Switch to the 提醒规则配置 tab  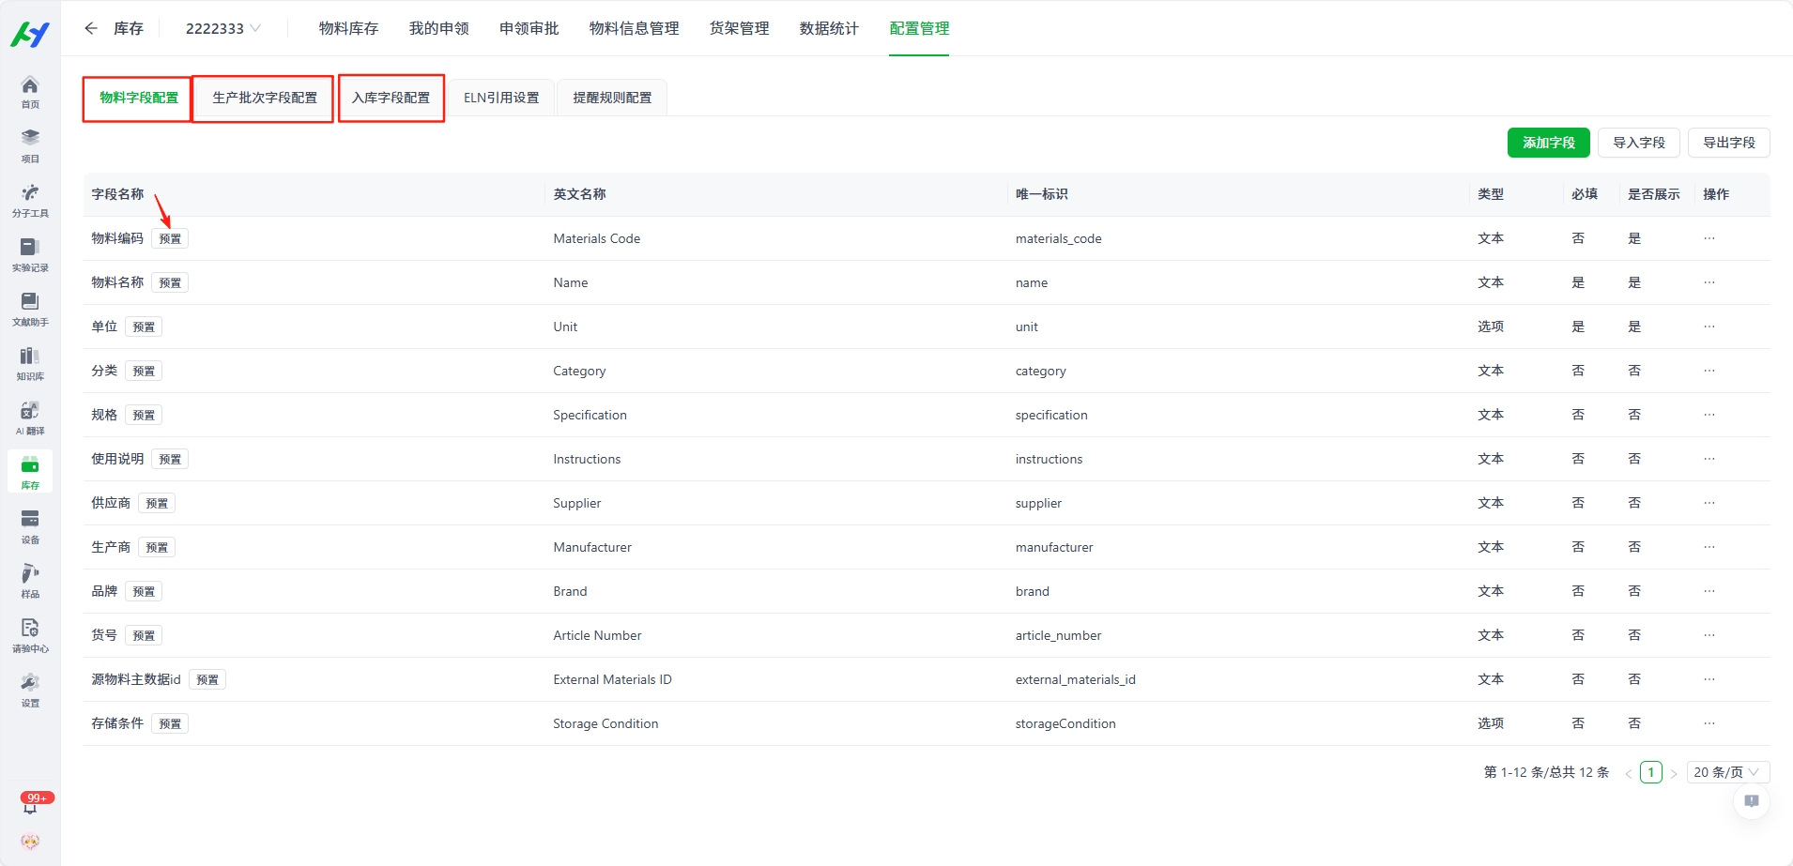(612, 98)
